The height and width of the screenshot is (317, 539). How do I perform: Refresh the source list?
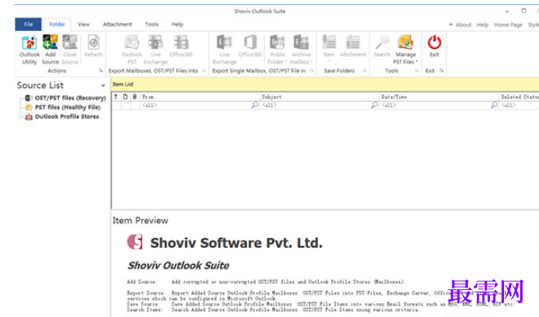point(94,46)
